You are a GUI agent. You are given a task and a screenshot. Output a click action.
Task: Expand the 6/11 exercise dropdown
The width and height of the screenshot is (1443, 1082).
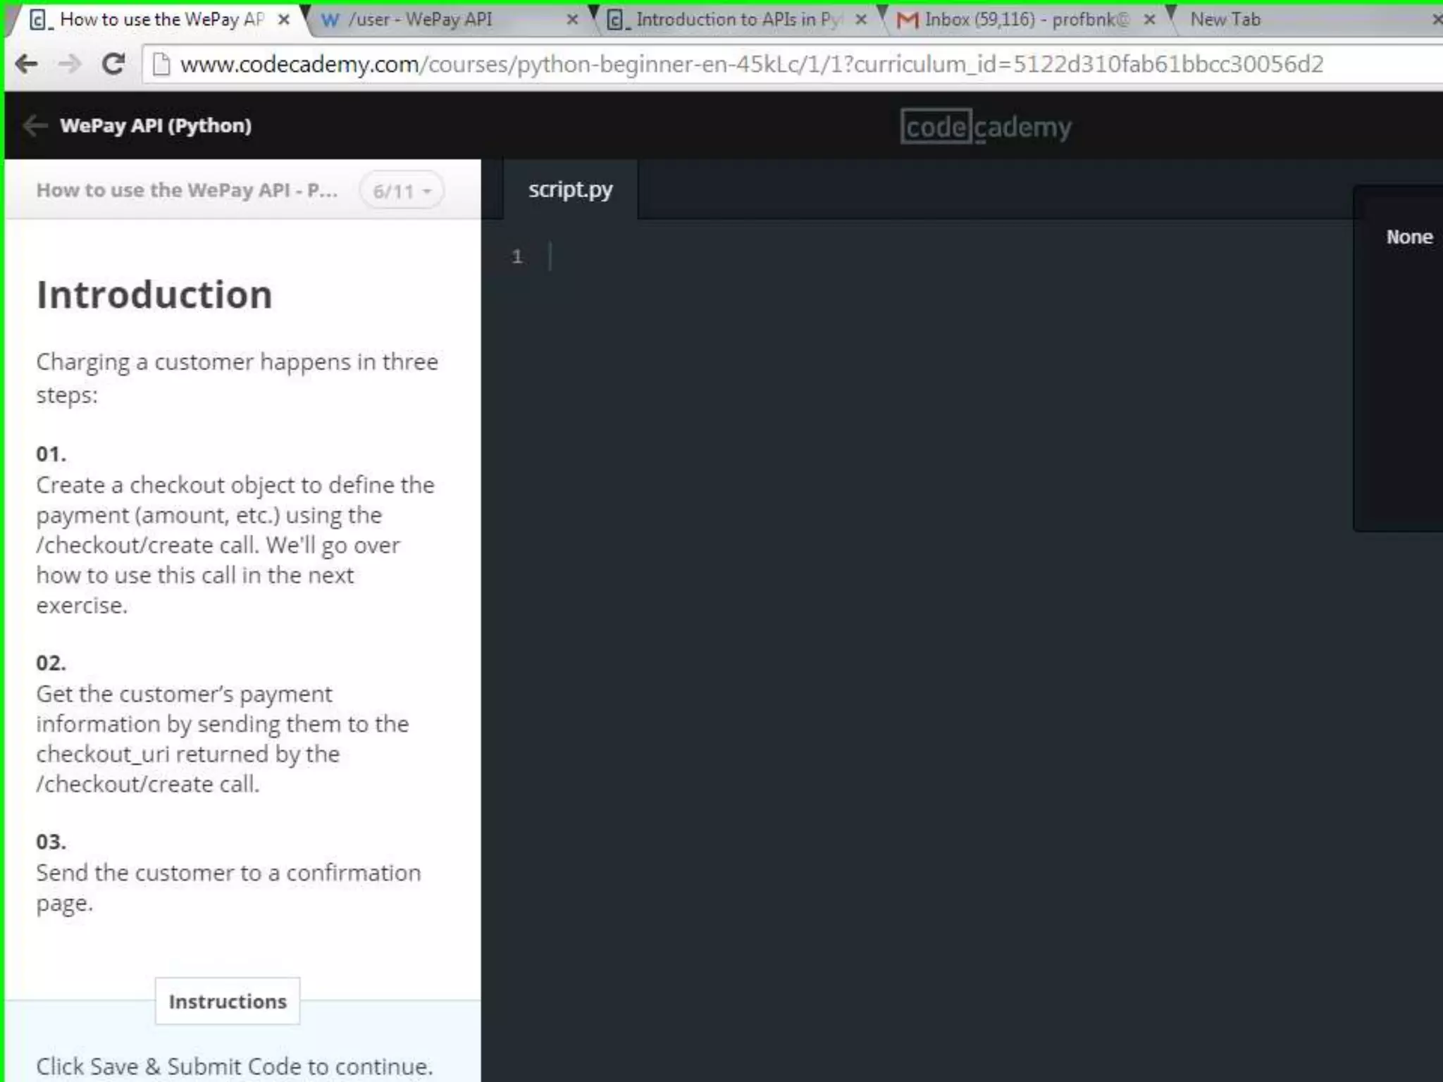pyautogui.click(x=402, y=191)
